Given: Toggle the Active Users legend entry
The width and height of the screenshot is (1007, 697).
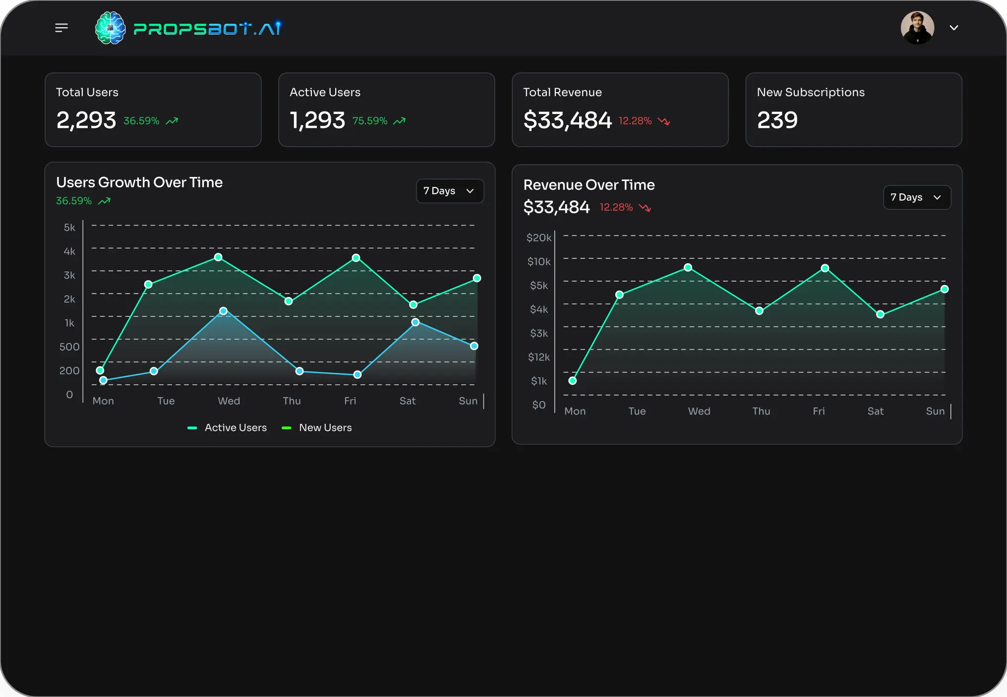Looking at the screenshot, I should (227, 427).
